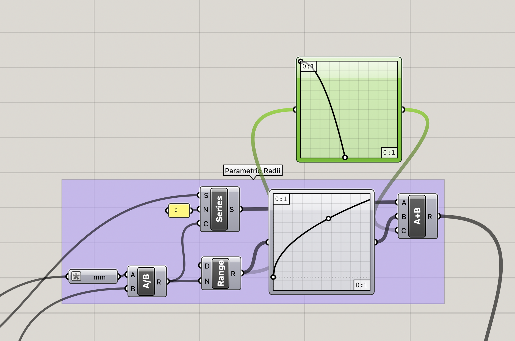This screenshot has width=515, height=341.
Task: Select the yellow panel containing 0
Action: point(179,211)
